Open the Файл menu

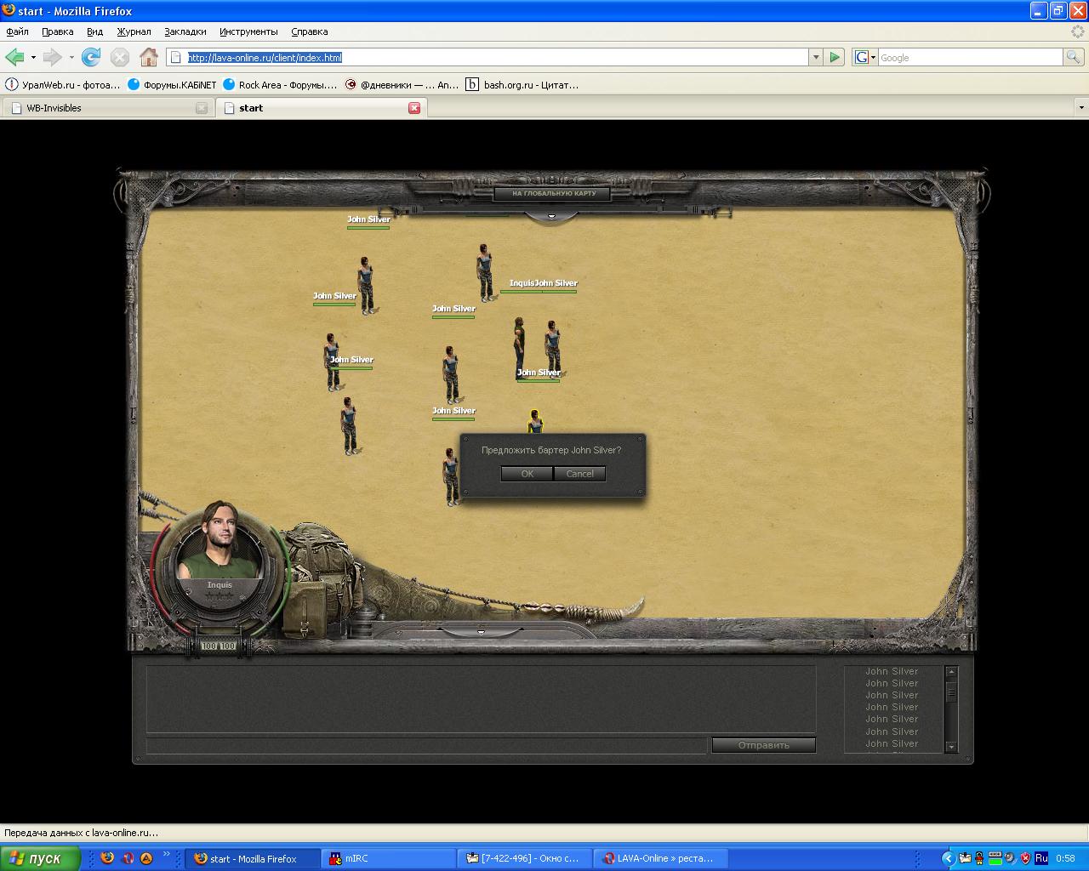pos(17,31)
